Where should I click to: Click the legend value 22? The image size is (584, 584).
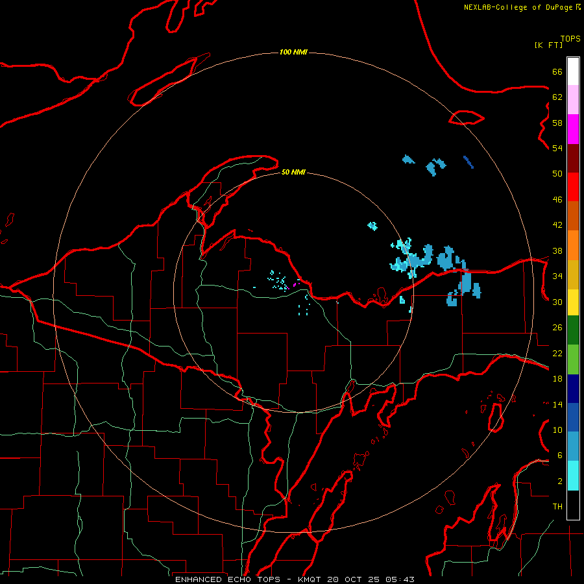tap(557, 354)
